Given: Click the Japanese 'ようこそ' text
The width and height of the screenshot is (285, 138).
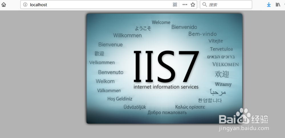Looking at the screenshot, I should [143, 28].
